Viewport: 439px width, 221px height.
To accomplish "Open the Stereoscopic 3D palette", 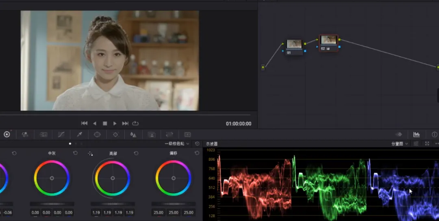I will point(187,134).
